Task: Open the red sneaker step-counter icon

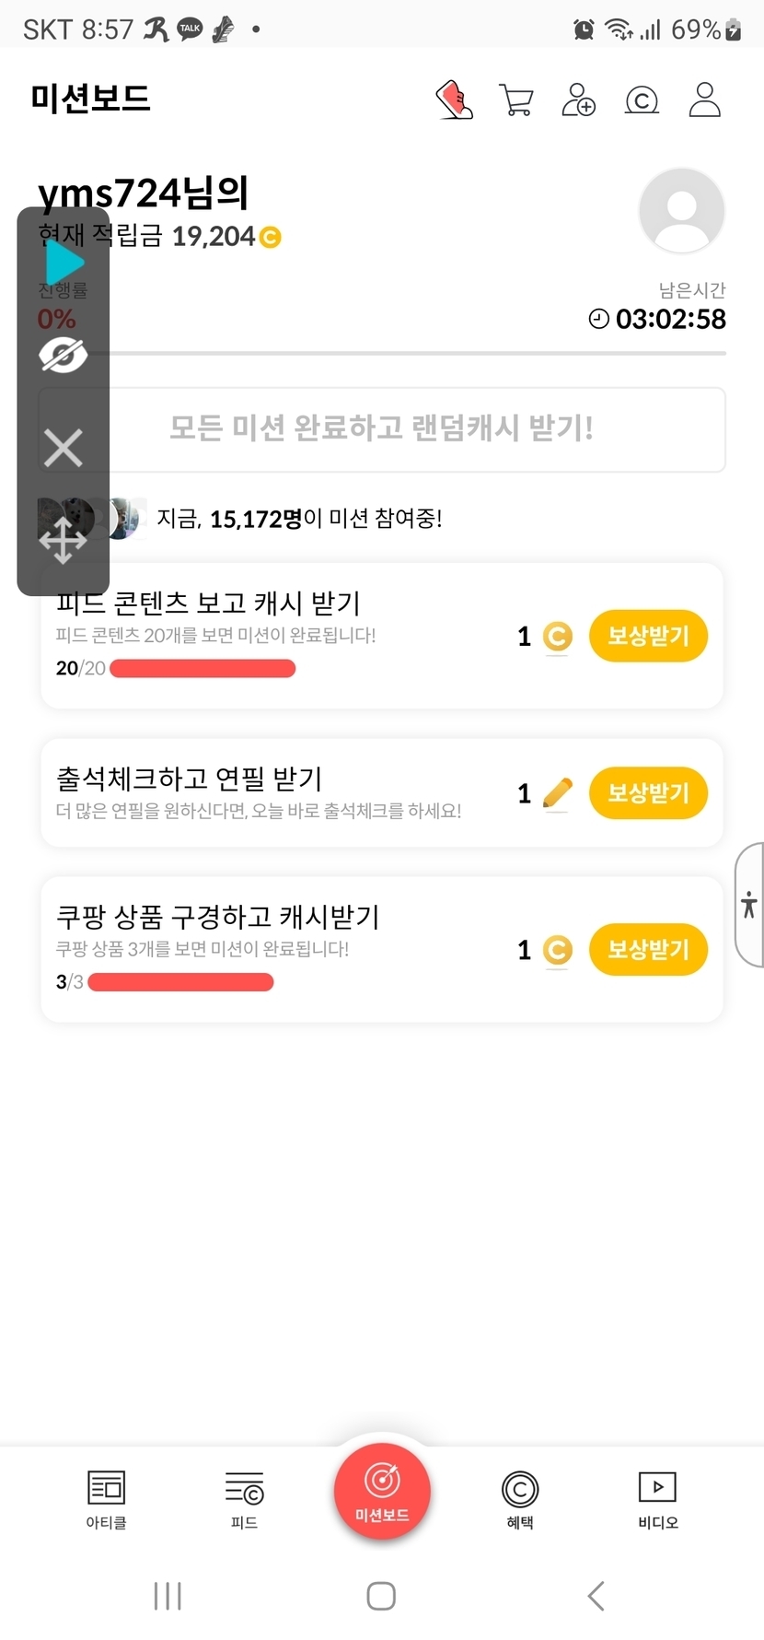Action: [455, 100]
